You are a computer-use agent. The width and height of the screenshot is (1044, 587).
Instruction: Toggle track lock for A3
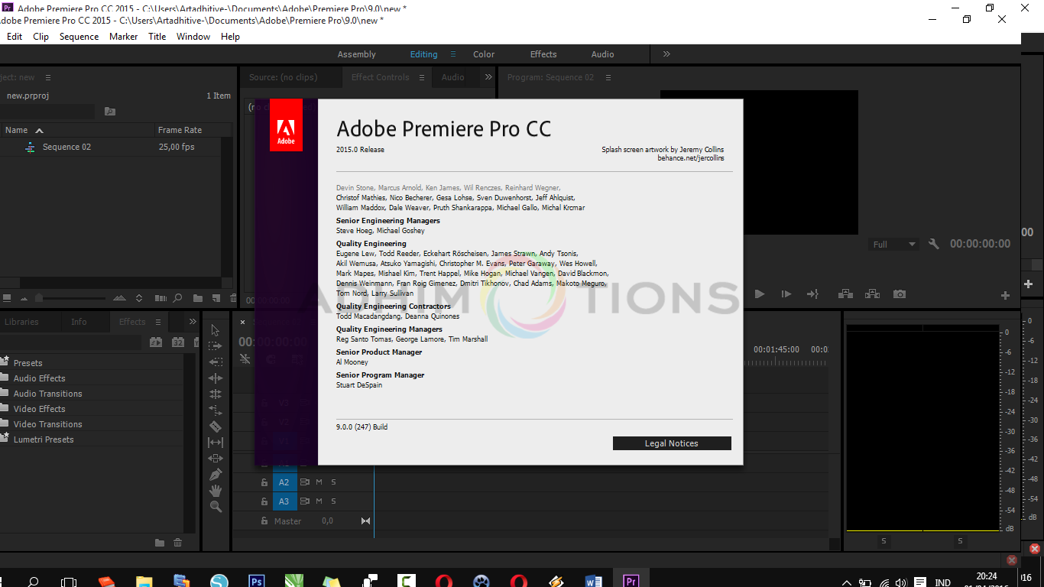[x=264, y=501]
